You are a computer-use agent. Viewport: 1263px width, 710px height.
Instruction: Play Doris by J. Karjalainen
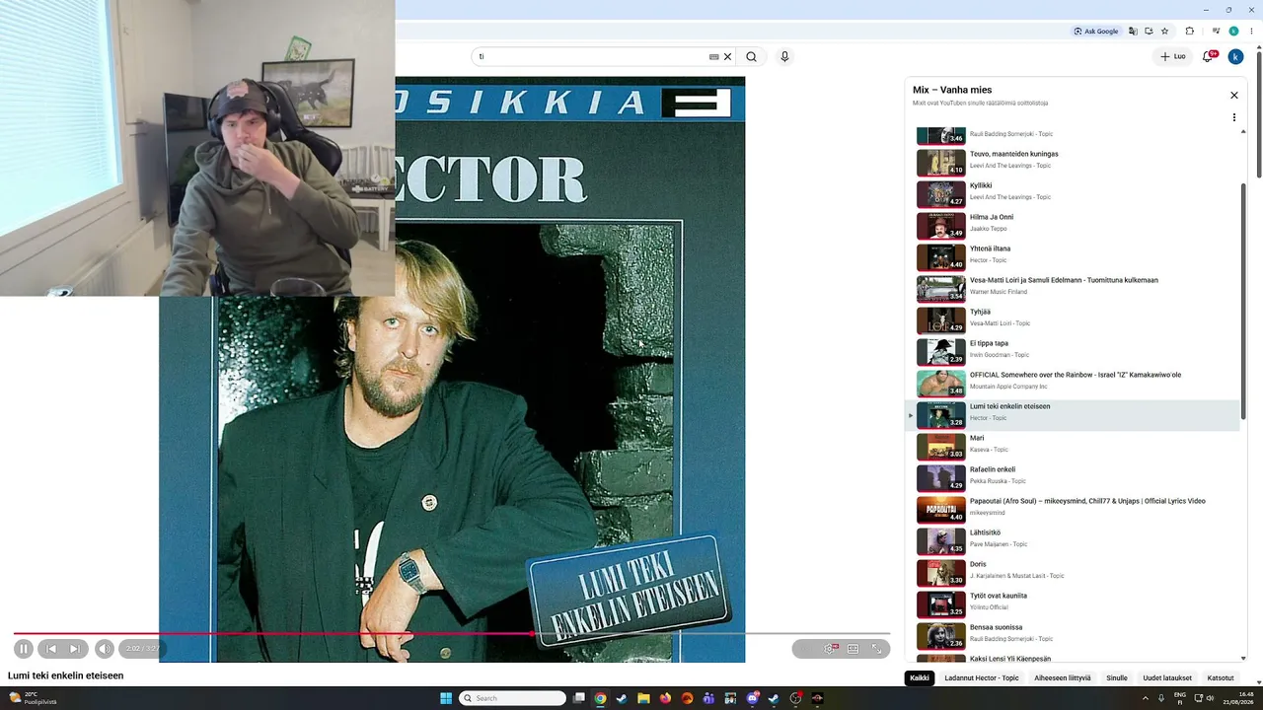coord(1073,572)
